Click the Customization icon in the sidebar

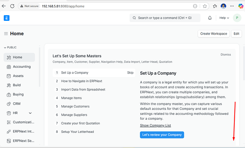point(9,122)
